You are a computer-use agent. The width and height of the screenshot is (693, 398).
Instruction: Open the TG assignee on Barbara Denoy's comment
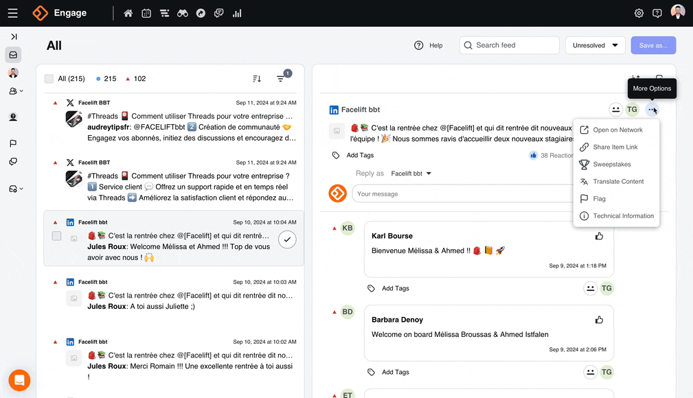607,372
